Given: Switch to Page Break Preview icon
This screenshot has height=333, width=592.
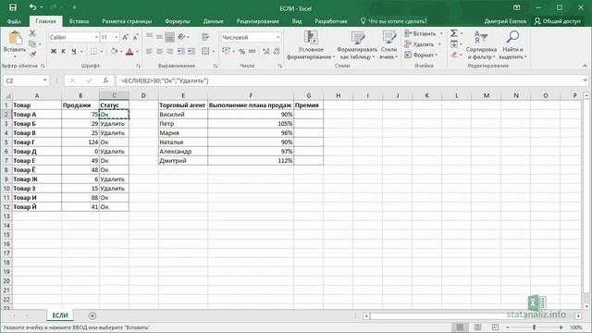Looking at the screenshot, I should (x=495, y=327).
